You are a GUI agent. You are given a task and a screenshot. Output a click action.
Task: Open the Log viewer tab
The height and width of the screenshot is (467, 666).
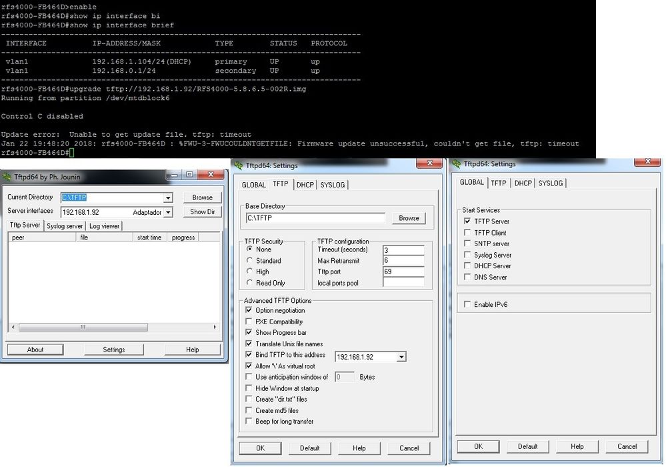tap(104, 226)
